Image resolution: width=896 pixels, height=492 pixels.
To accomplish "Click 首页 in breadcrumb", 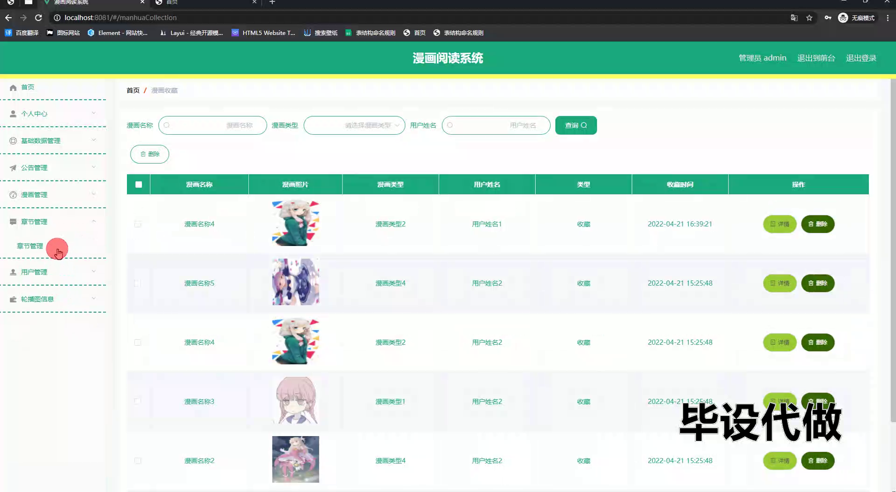I will click(x=133, y=90).
